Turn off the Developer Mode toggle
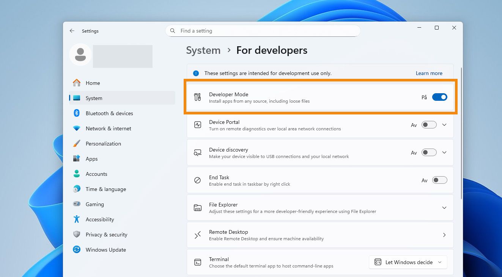 click(439, 97)
